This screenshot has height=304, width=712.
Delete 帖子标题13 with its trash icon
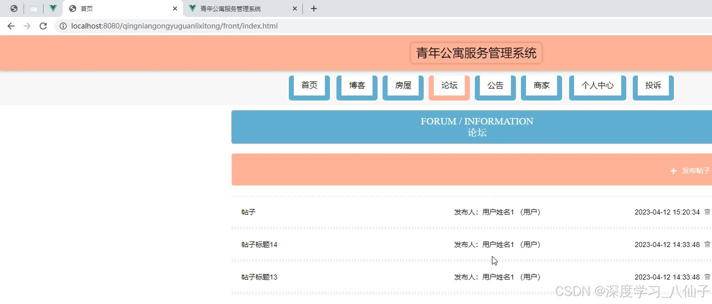click(707, 276)
